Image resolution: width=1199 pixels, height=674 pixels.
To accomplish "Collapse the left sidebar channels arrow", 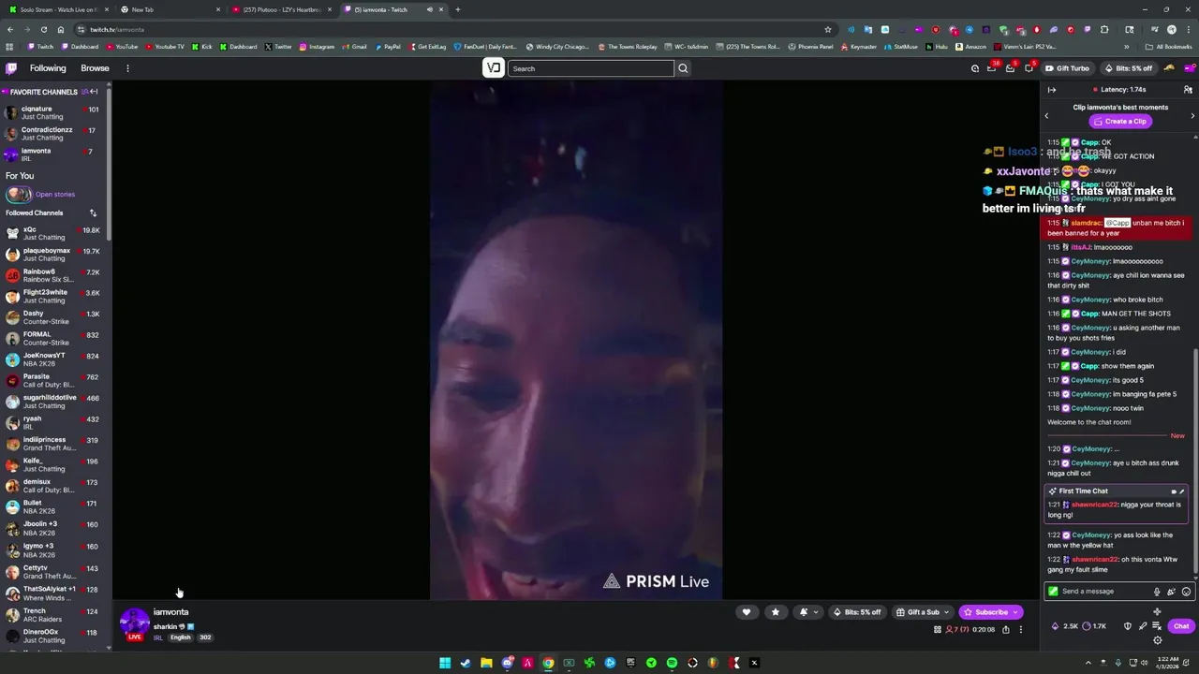I will pyautogui.click(x=94, y=92).
